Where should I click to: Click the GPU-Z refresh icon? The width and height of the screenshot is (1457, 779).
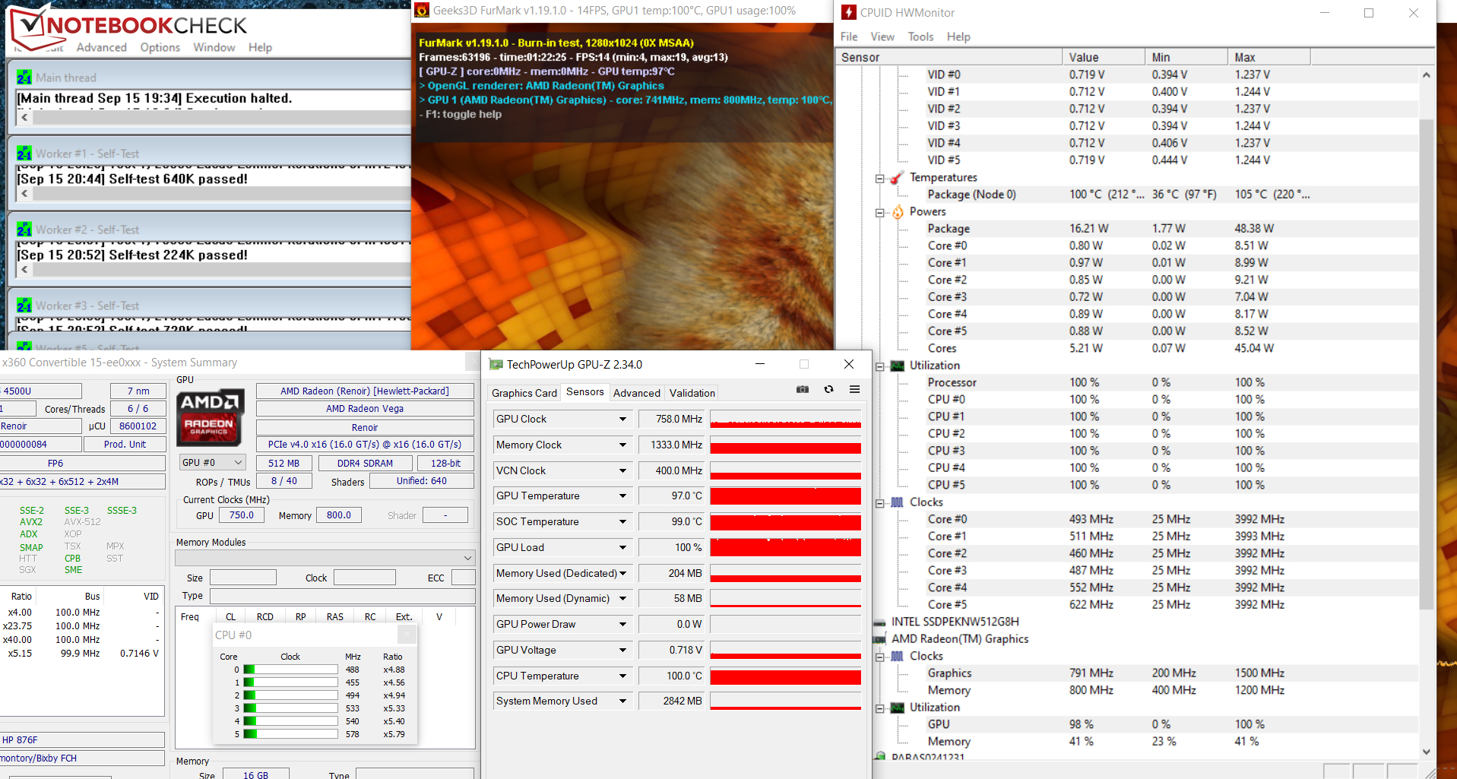pos(828,389)
